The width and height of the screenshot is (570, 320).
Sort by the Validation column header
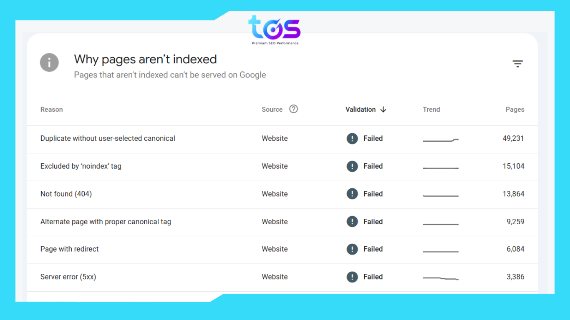coord(361,110)
